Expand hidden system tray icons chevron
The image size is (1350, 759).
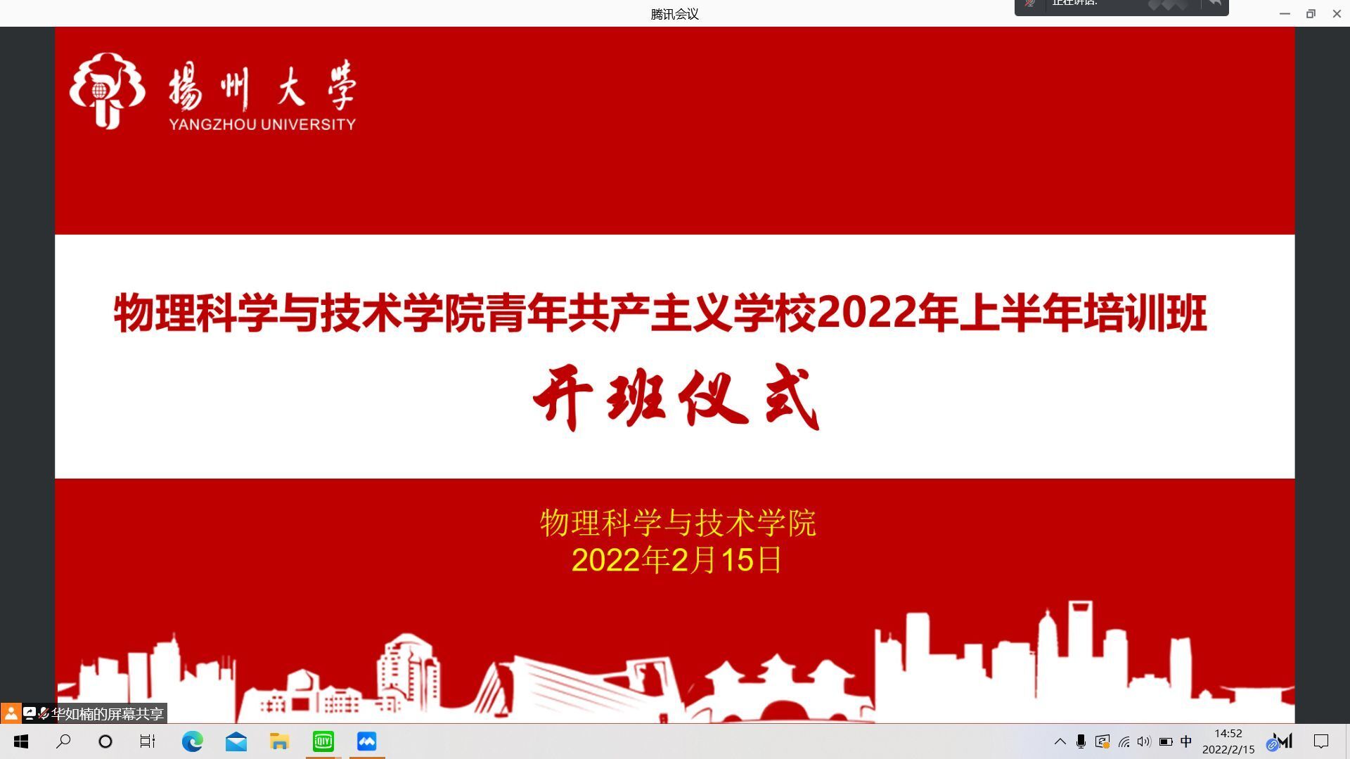1060,741
